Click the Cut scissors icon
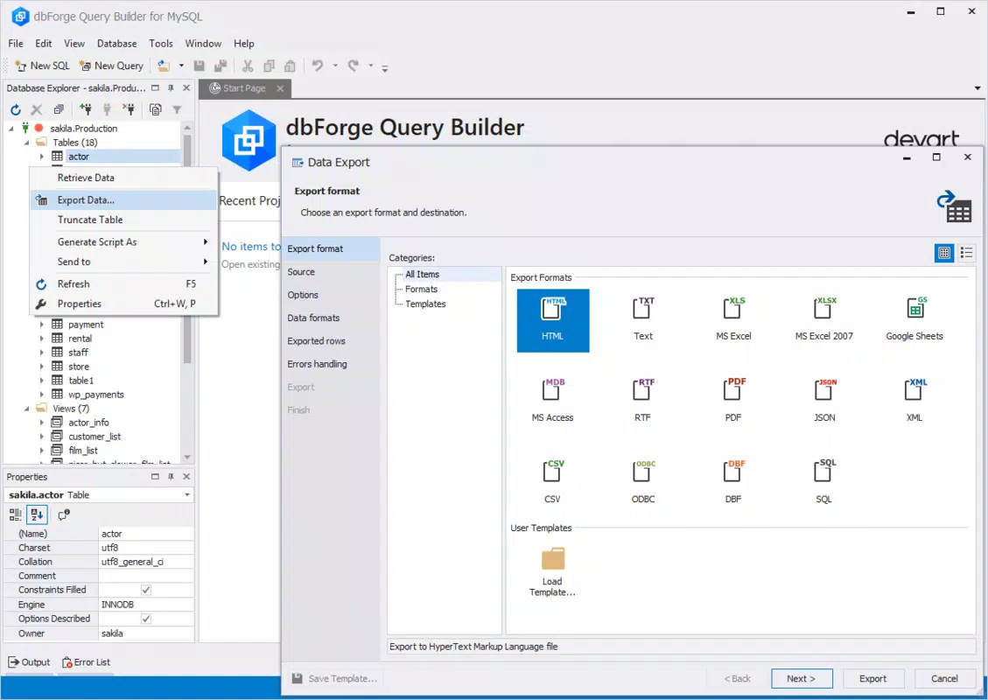The height and width of the screenshot is (700, 988). pyautogui.click(x=248, y=66)
